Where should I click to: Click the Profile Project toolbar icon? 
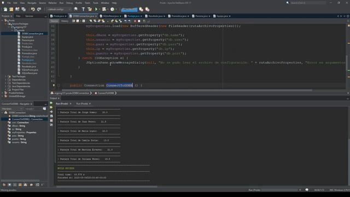(113, 9)
